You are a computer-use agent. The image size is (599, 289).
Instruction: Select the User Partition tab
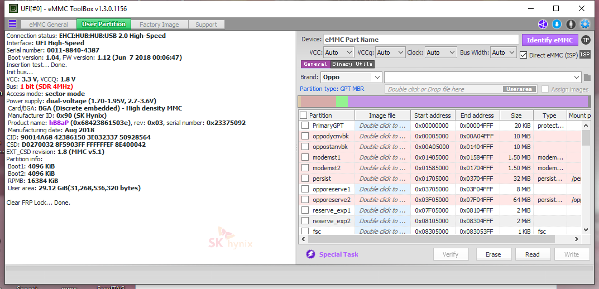[x=104, y=24]
